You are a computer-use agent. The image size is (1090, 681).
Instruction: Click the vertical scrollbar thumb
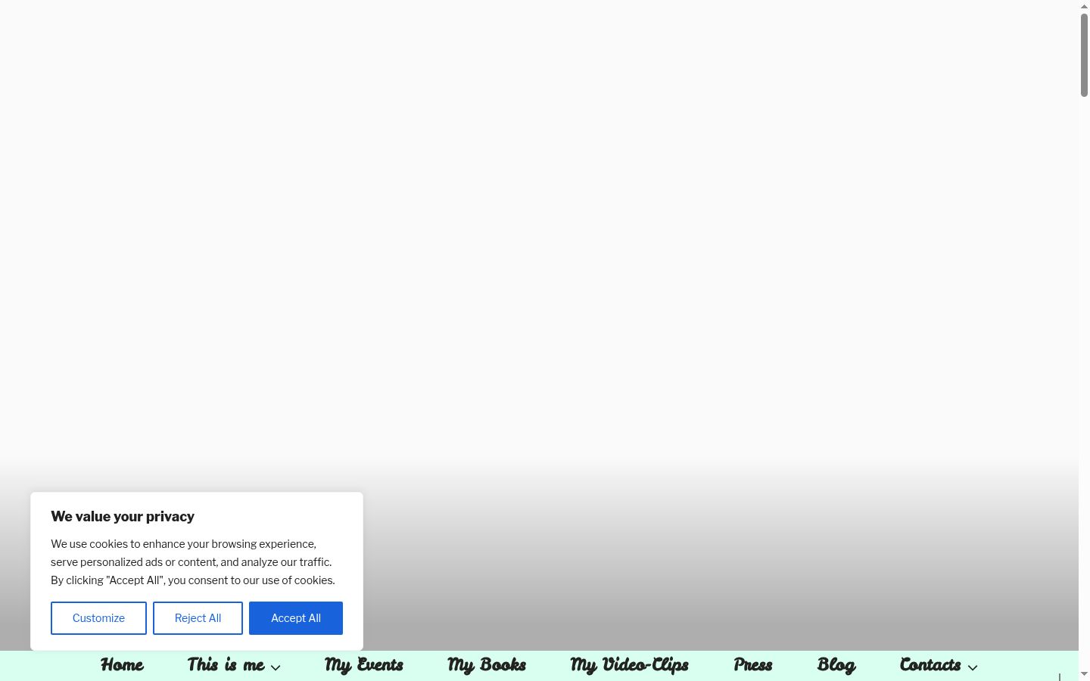1084,54
